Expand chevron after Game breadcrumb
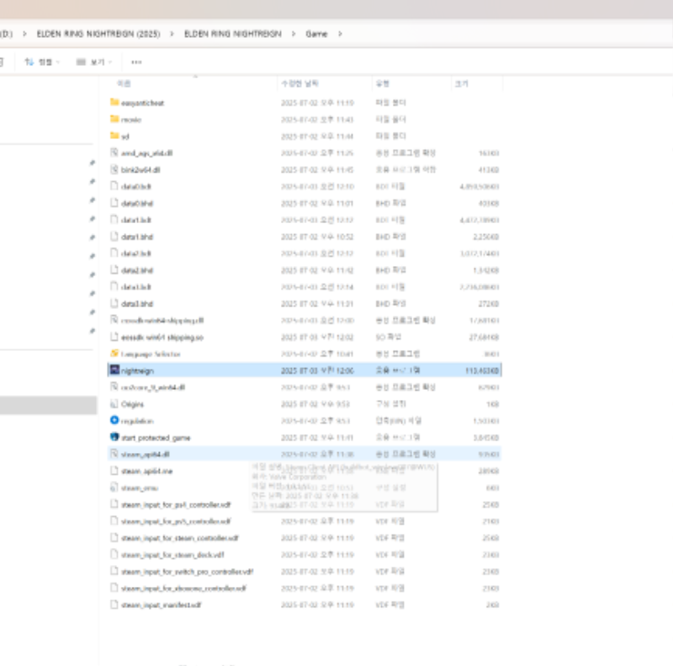Screen dimensions: 673x666 click(340, 34)
